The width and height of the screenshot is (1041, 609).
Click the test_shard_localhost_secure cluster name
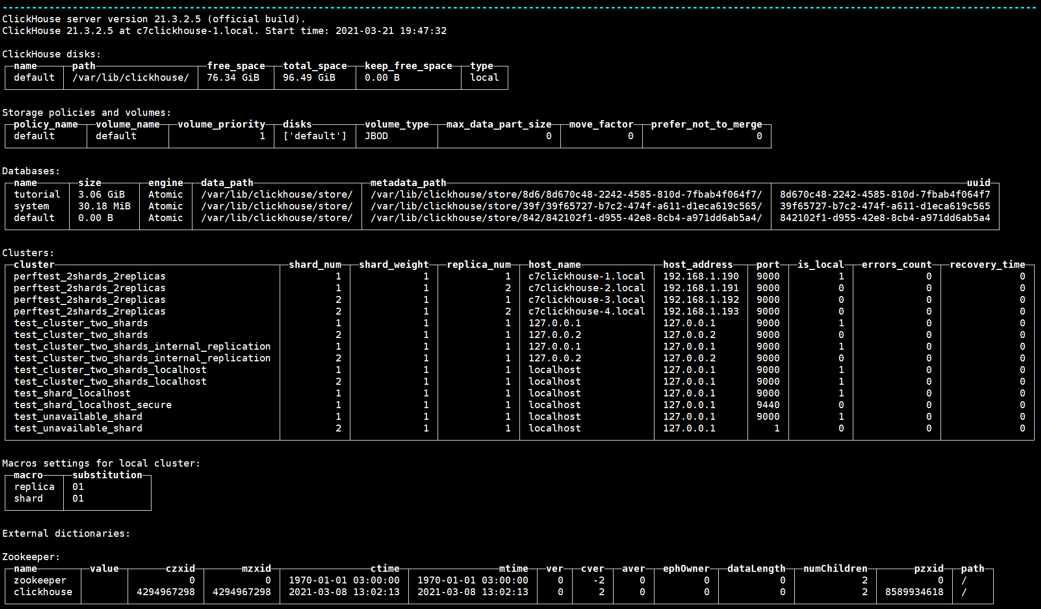[x=93, y=405]
